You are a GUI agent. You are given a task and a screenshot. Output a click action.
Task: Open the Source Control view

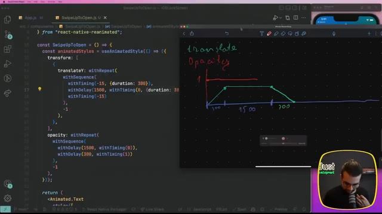coord(8,34)
